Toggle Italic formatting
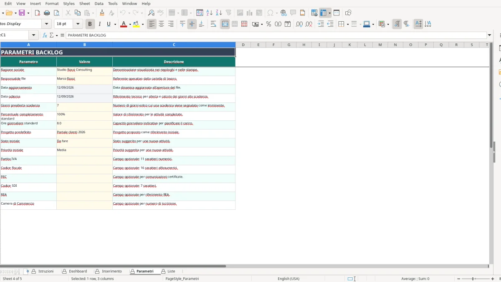This screenshot has height=282, width=501. 99,24
